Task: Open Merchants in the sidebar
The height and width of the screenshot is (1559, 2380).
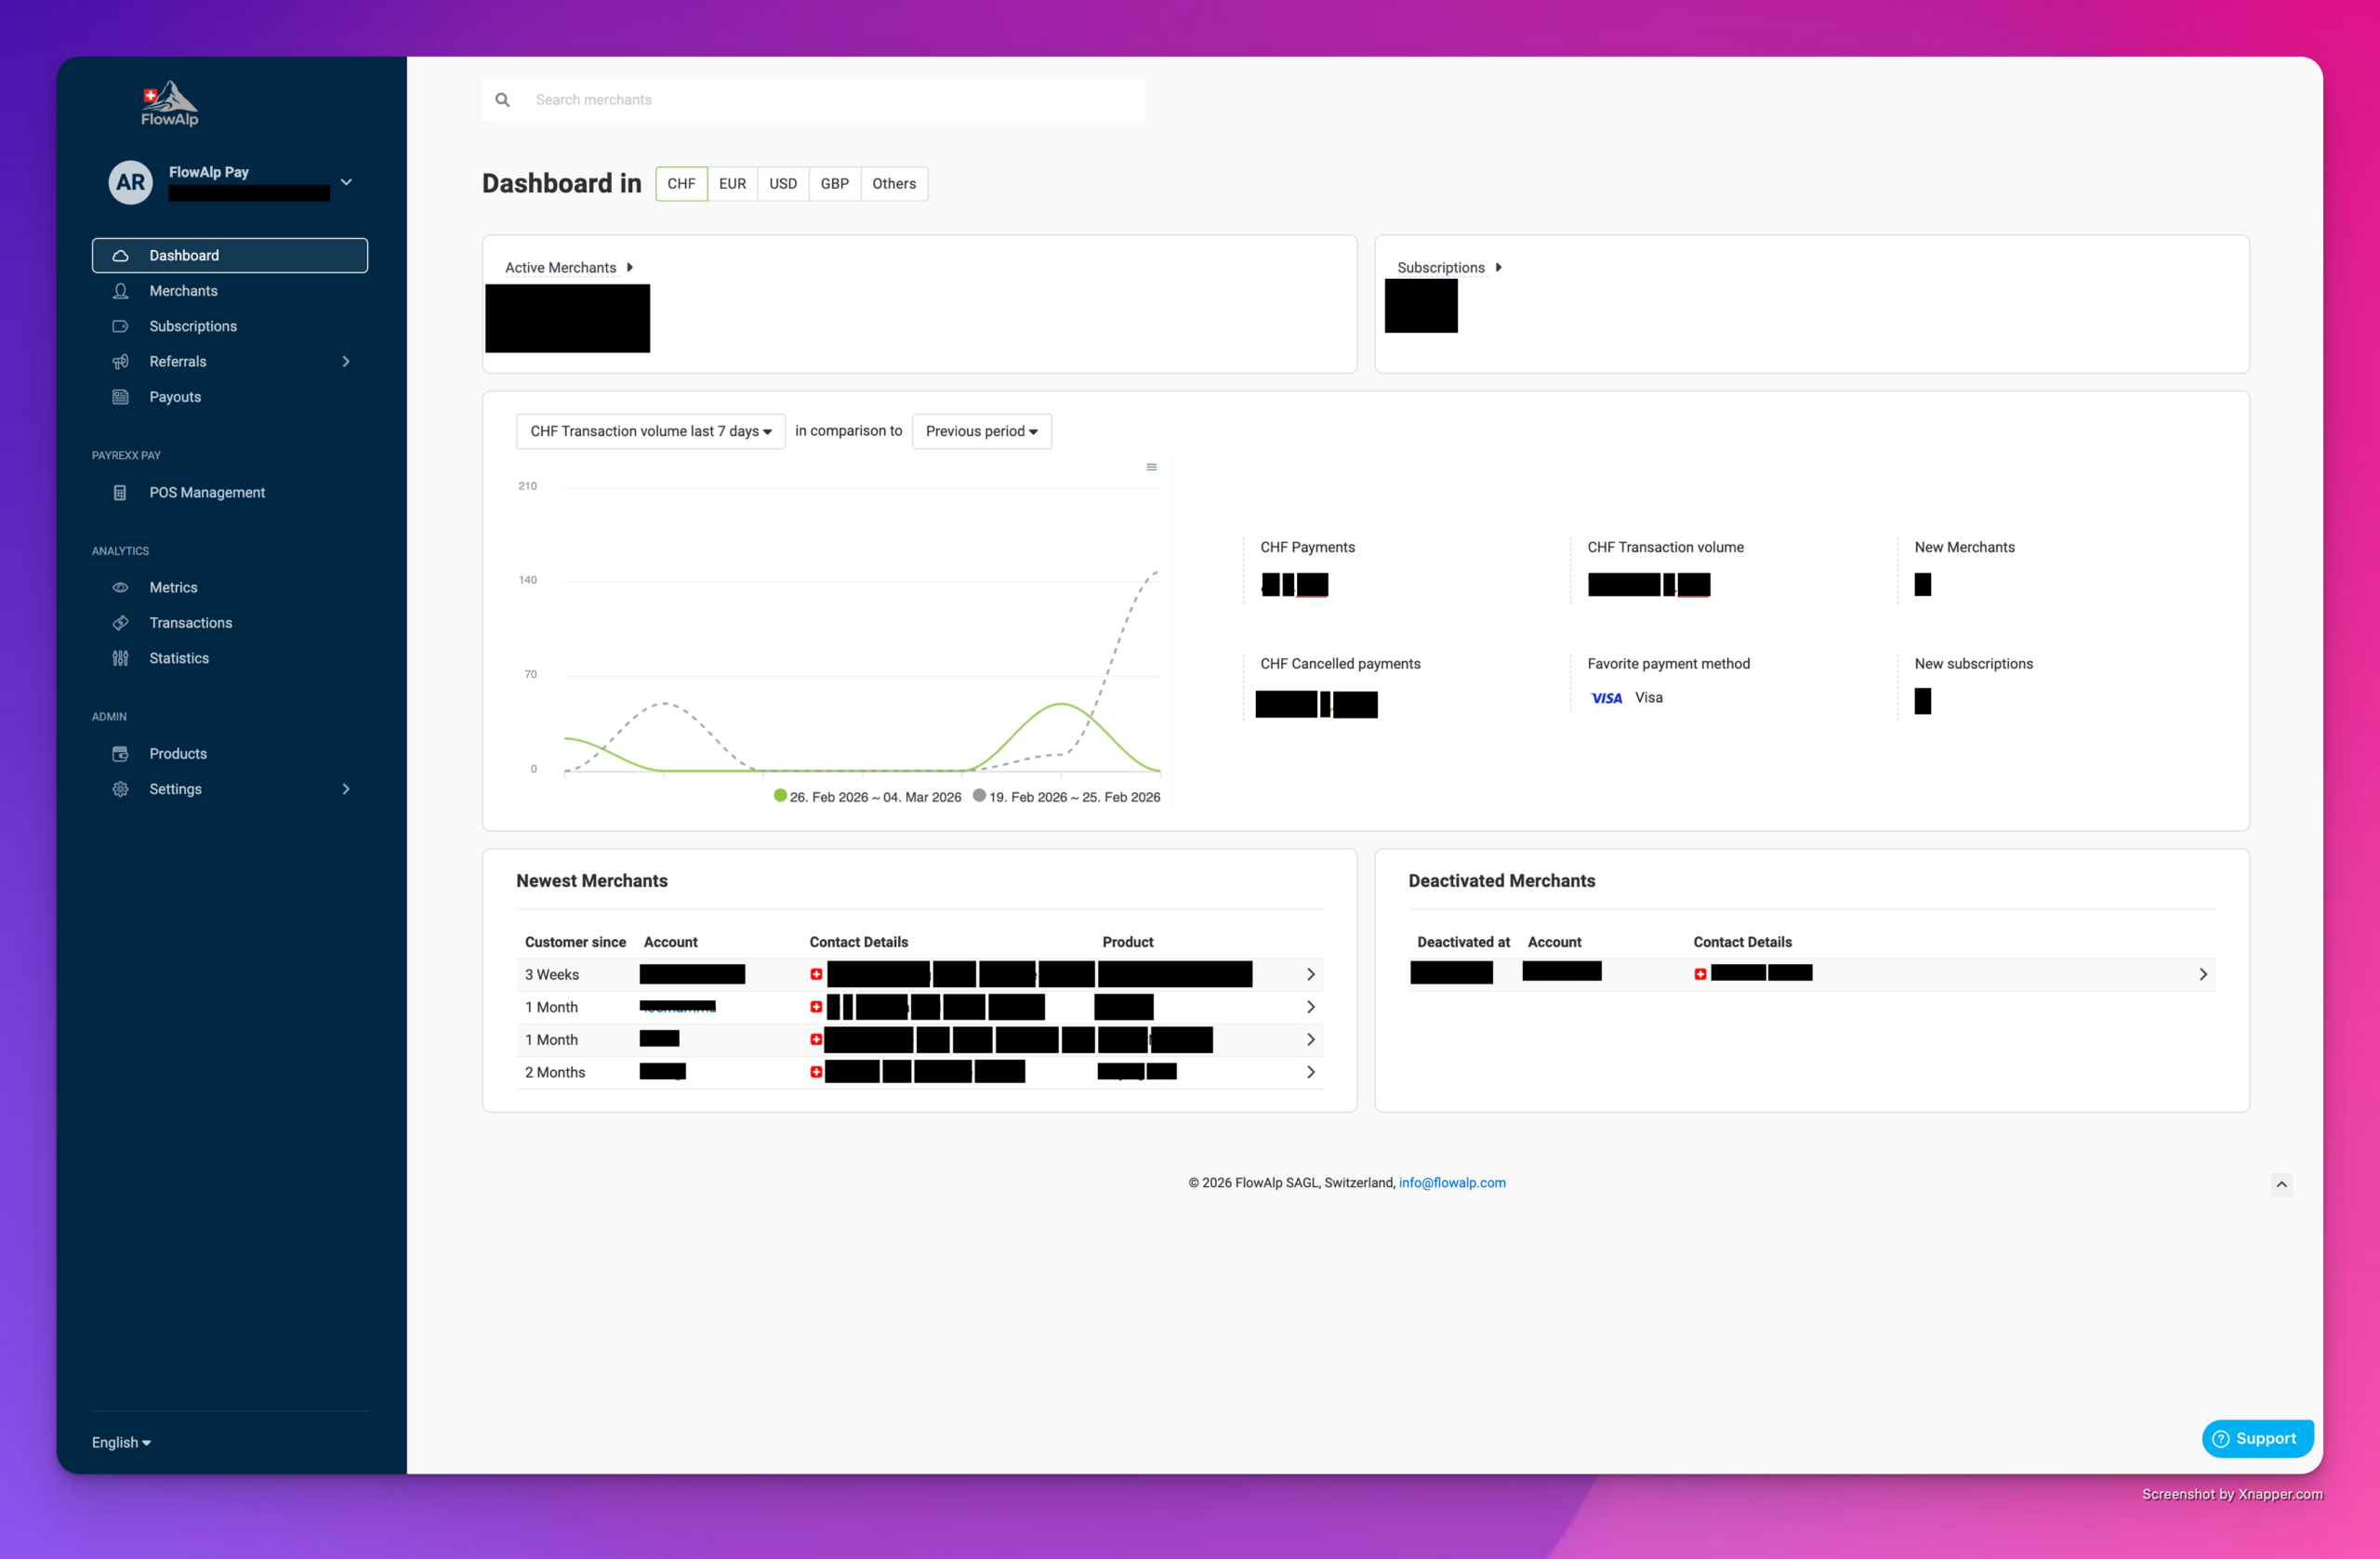Action: point(183,291)
